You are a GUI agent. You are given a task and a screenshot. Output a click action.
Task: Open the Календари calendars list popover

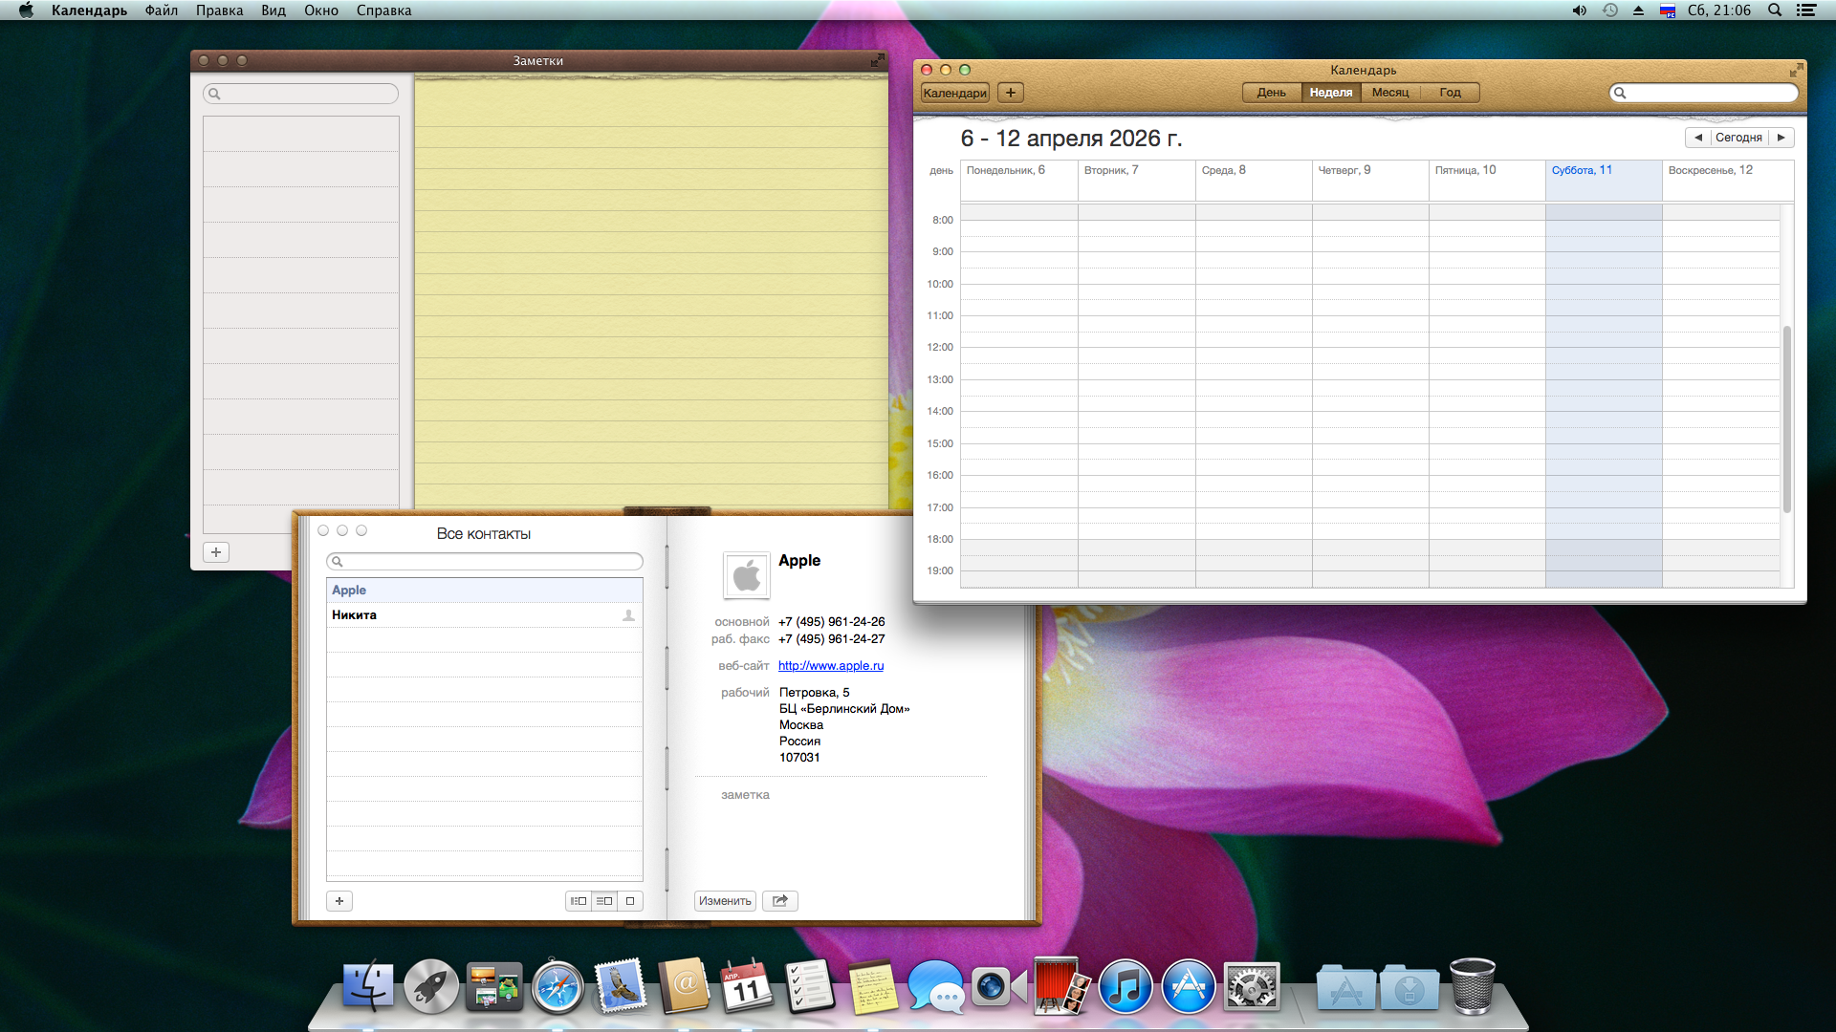click(954, 93)
